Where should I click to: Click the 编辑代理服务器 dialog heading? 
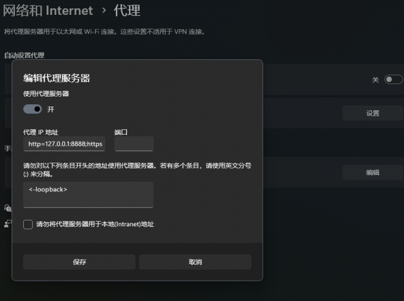point(56,78)
